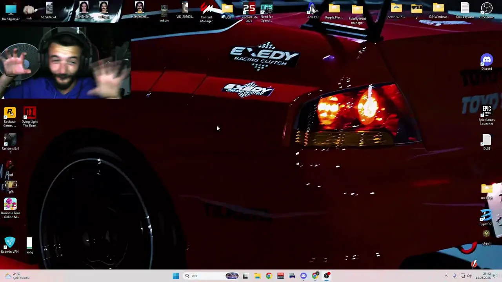The height and width of the screenshot is (282, 502).
Task: Open the mc3bulb folder
Action: [x=487, y=192]
